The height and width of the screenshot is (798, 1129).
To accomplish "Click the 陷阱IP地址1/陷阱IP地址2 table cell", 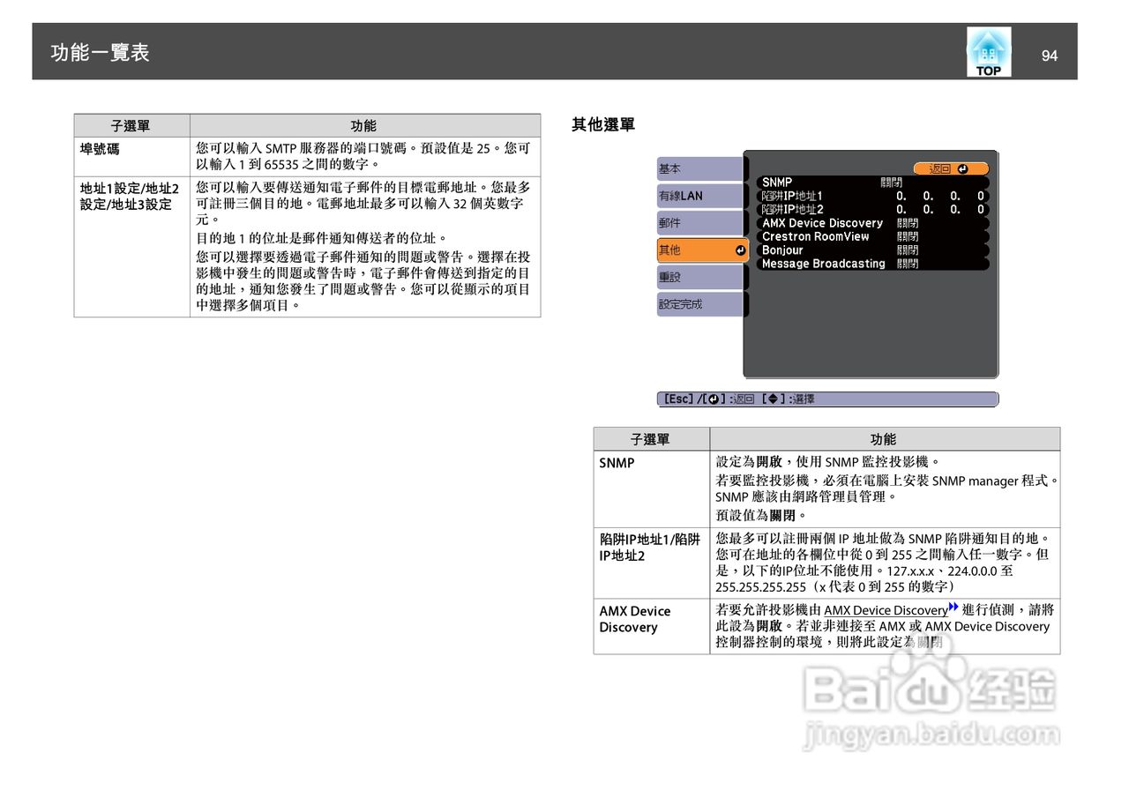I will [x=652, y=563].
